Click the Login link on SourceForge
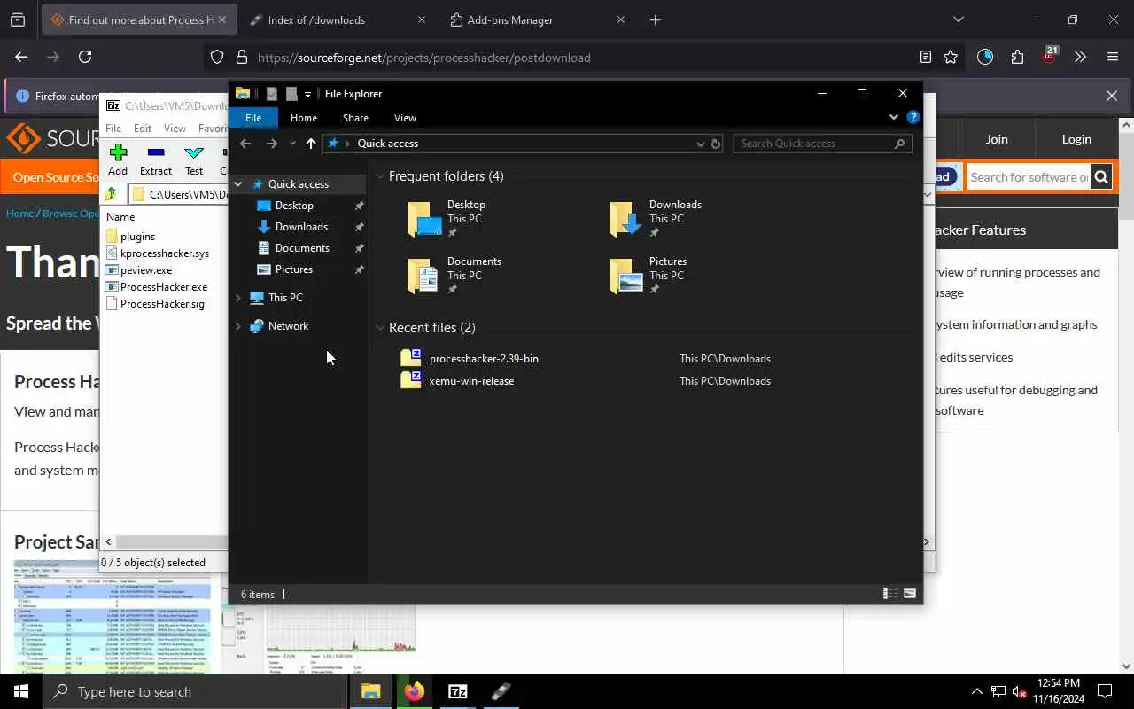The image size is (1134, 709). click(1076, 139)
